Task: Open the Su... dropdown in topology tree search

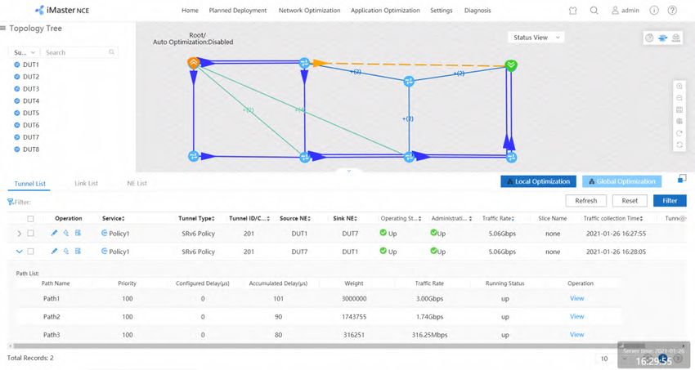Action: (x=24, y=52)
